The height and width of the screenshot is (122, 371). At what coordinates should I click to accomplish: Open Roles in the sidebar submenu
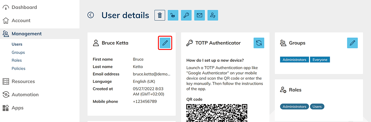(x=17, y=60)
